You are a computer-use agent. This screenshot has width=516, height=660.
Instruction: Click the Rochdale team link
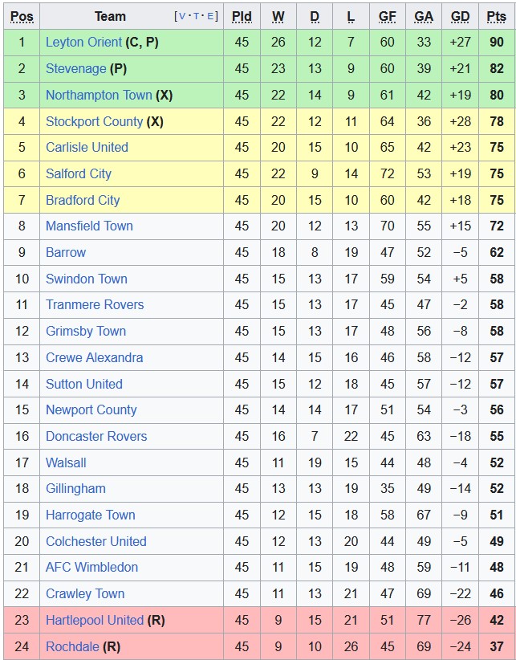coord(72,646)
